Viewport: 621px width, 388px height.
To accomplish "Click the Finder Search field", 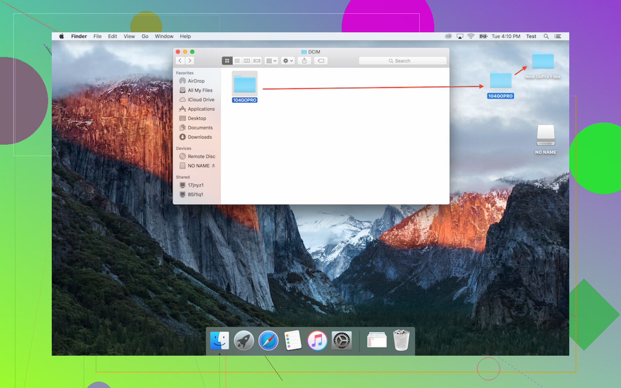I will (x=403, y=61).
